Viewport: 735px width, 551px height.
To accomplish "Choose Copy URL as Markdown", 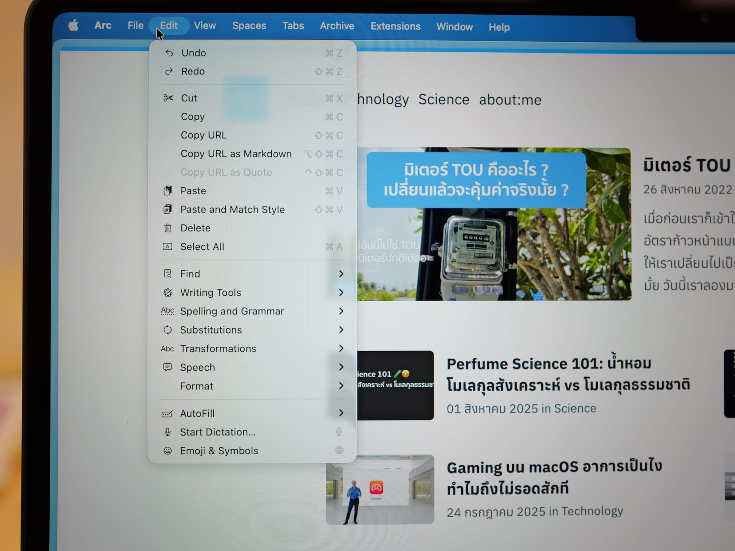I will pyautogui.click(x=252, y=154).
